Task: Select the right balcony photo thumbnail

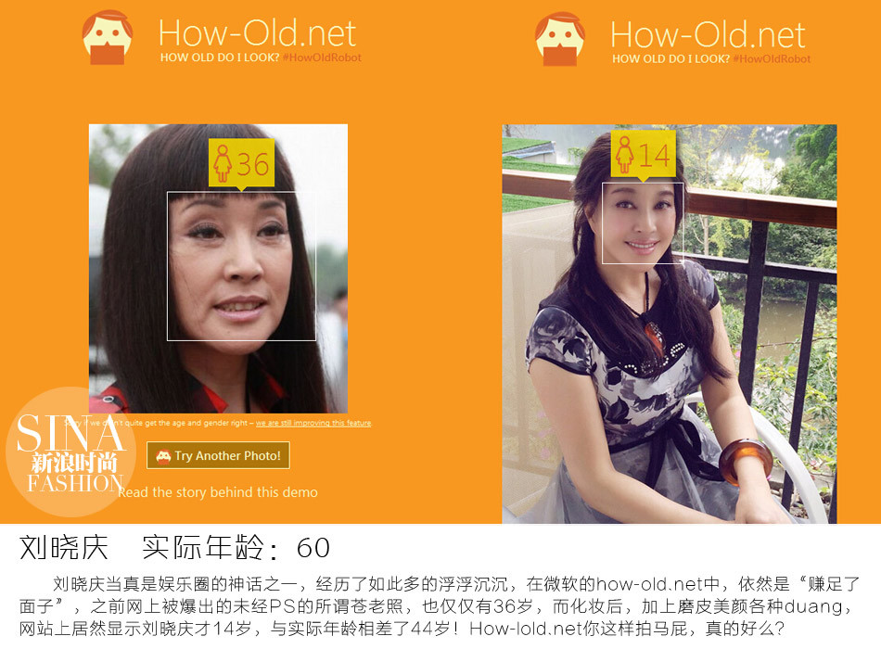Action: [x=670, y=324]
